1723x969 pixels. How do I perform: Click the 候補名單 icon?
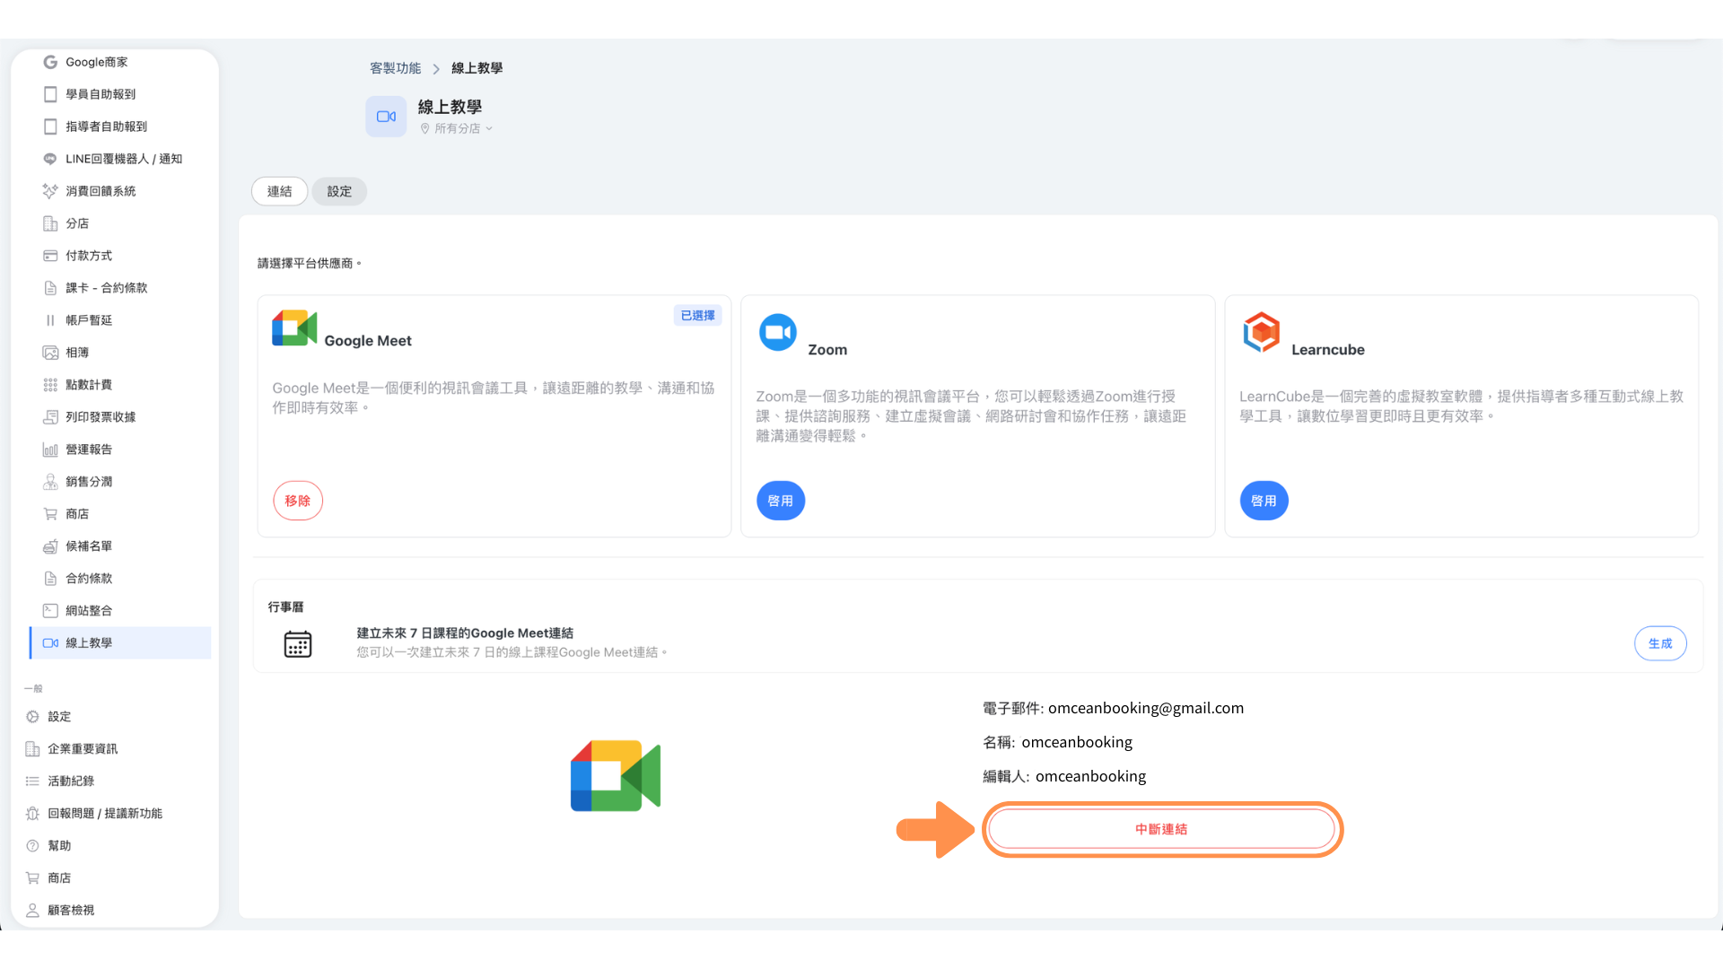pos(50,546)
